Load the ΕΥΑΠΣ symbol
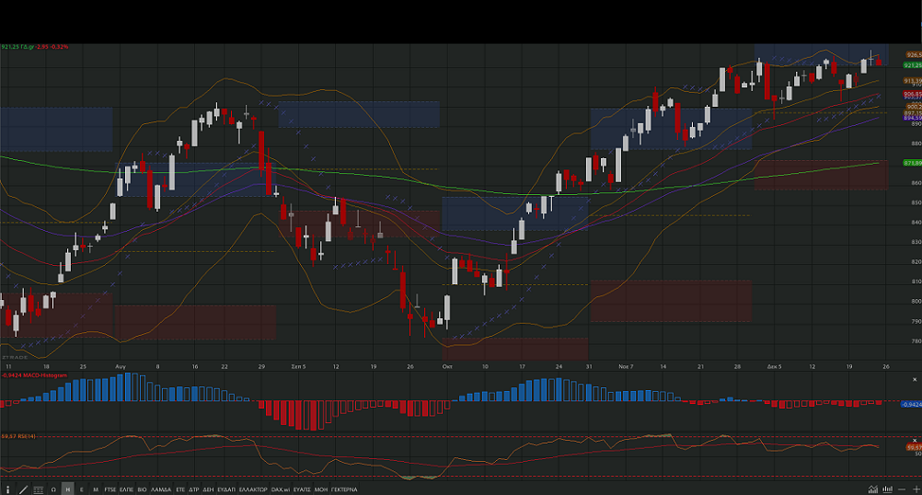Viewport: 922px width, 495px height. coord(302,489)
